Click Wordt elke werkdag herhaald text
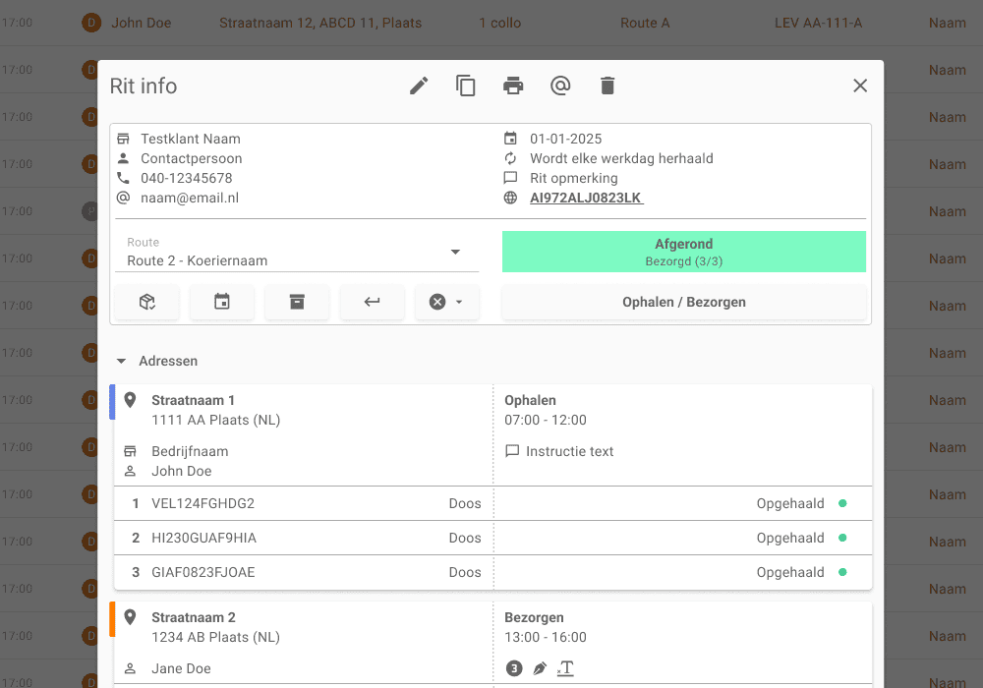The width and height of the screenshot is (983, 688). click(621, 158)
